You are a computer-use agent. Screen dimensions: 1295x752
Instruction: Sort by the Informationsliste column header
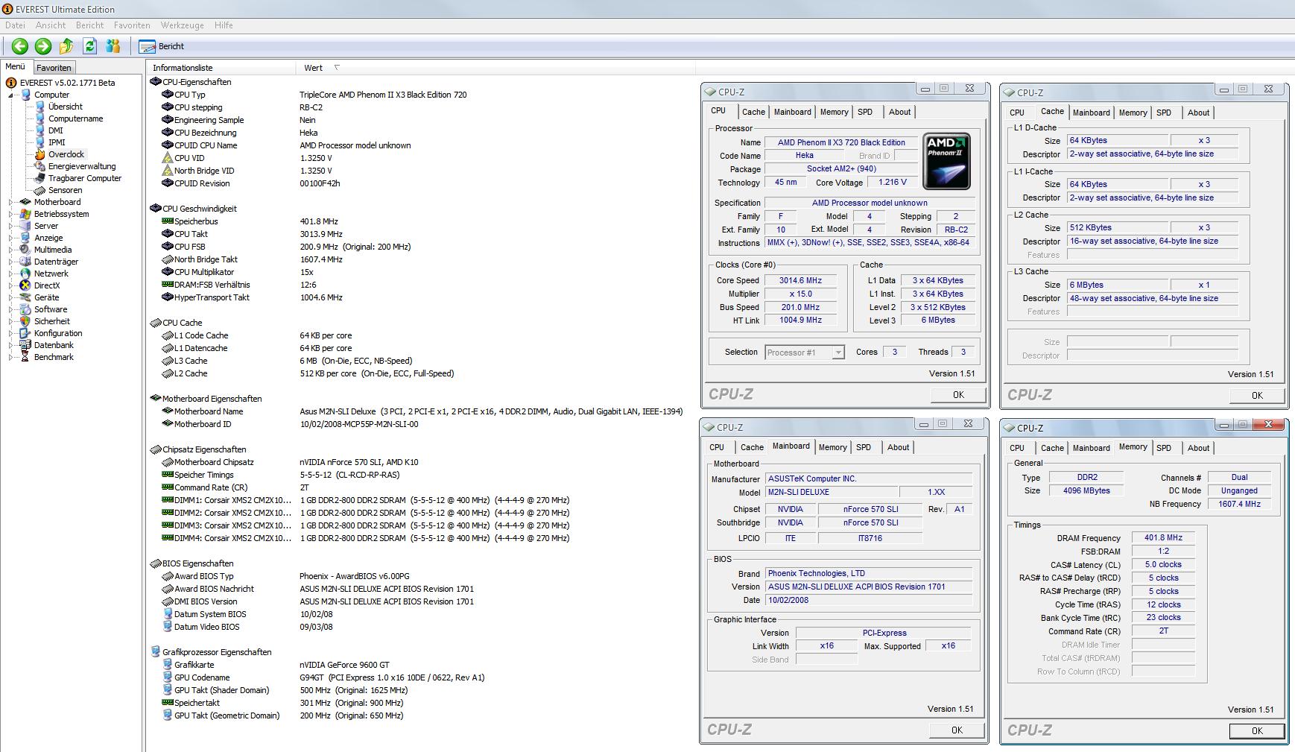point(221,68)
